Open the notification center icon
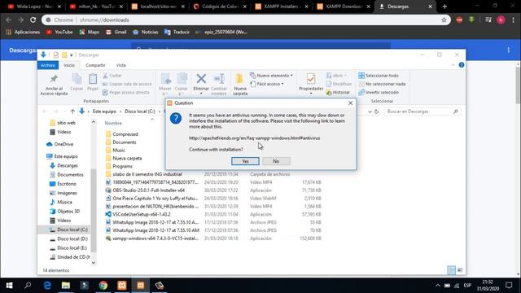 pyautogui.click(x=509, y=286)
